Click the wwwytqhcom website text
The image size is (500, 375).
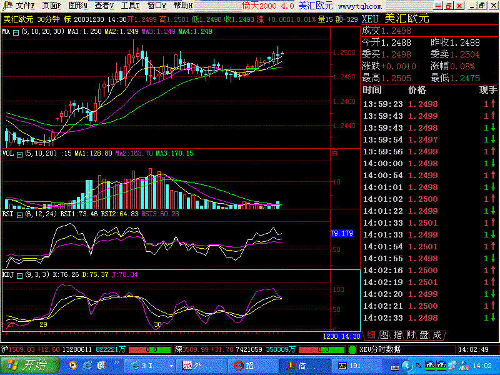point(360,6)
